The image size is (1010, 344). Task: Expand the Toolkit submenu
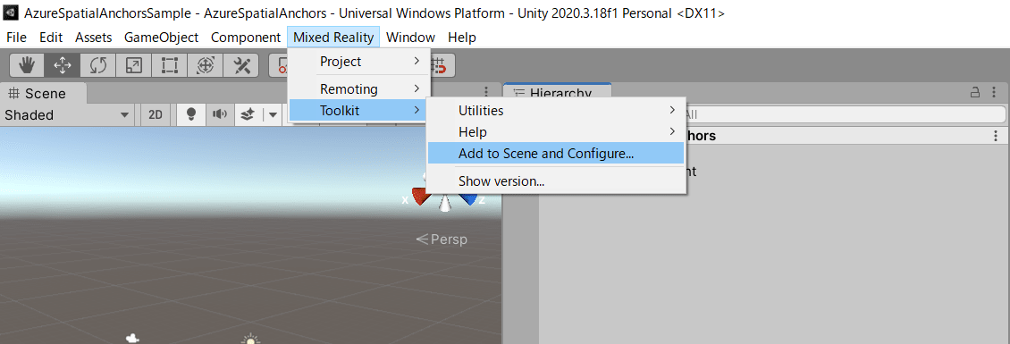(x=358, y=110)
